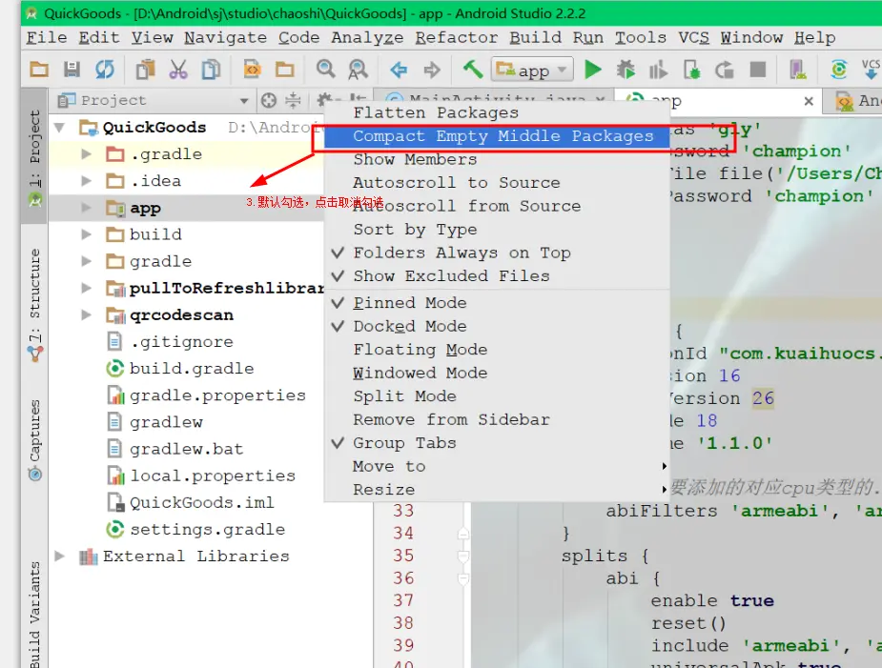Screen dimensions: 882x668
Task: Open the Refactor menu
Action: point(456,38)
